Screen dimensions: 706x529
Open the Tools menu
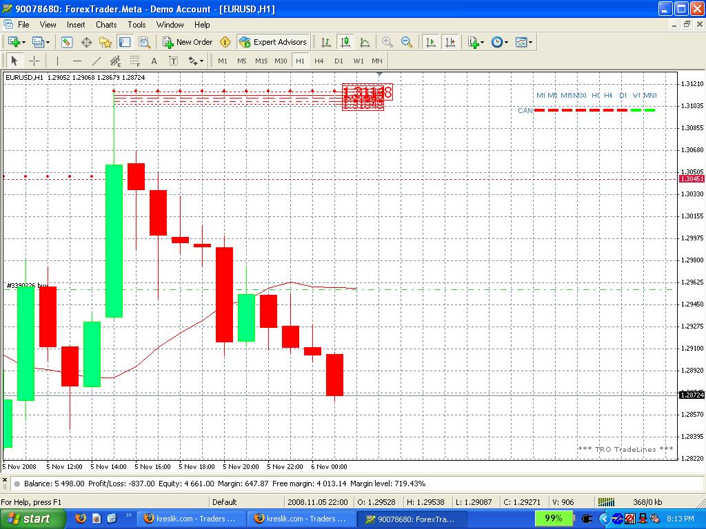(137, 25)
